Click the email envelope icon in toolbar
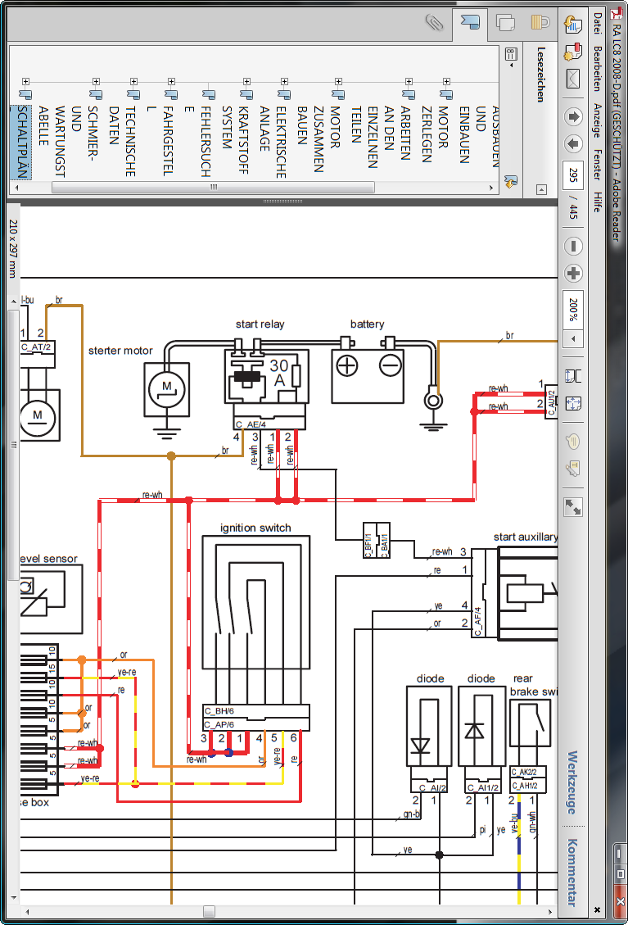The image size is (628, 925). point(572,79)
